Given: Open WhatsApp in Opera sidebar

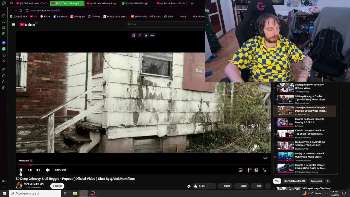Looking at the screenshot, I should click(x=4, y=49).
